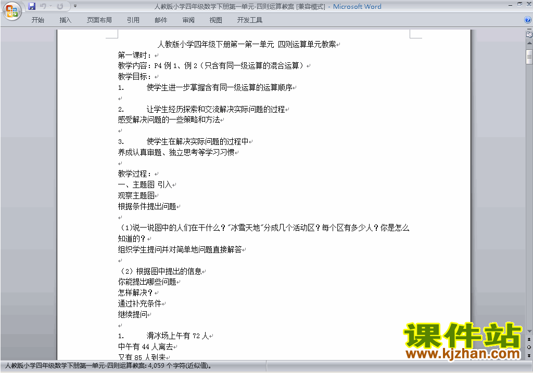The image size is (533, 373).
Task: Click vertical scrollbar down arrow
Action: (x=529, y=331)
